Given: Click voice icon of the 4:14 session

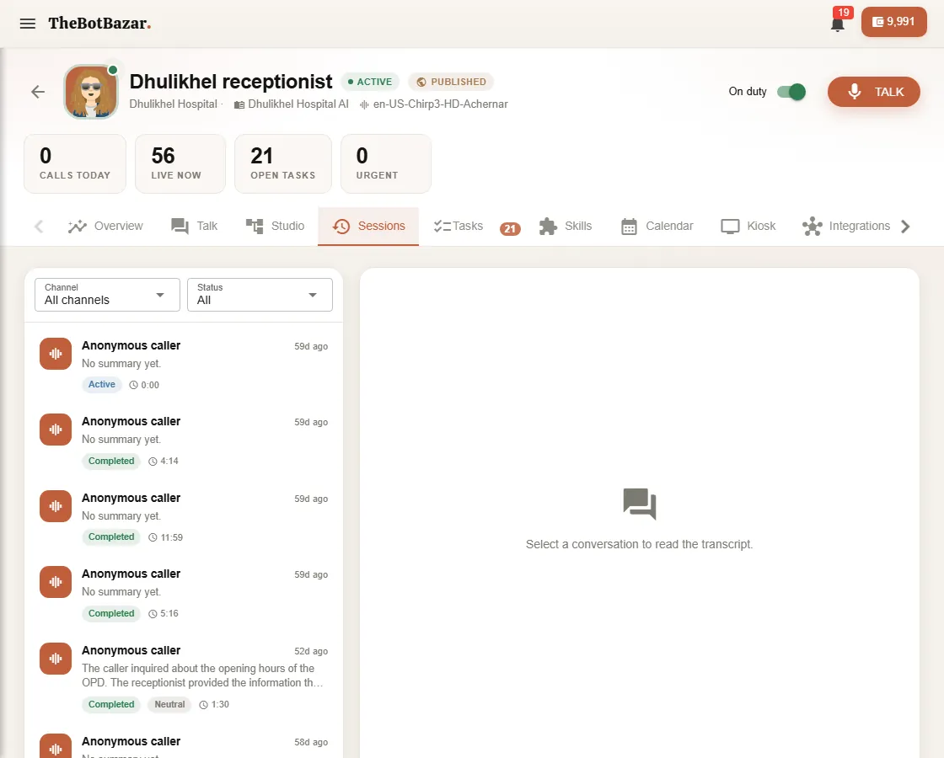Looking at the screenshot, I should pos(56,430).
